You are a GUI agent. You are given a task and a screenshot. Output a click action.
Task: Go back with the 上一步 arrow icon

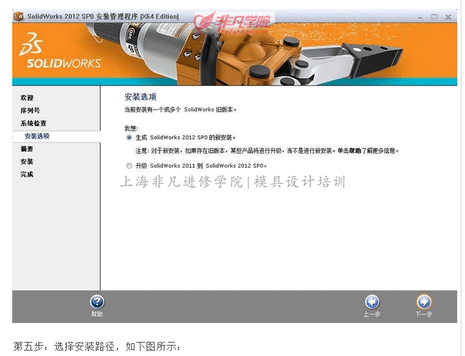[372, 302]
